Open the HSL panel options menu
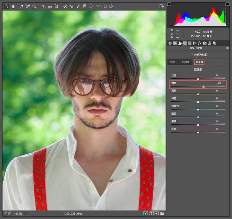232x219 pixels. coord(227,48)
